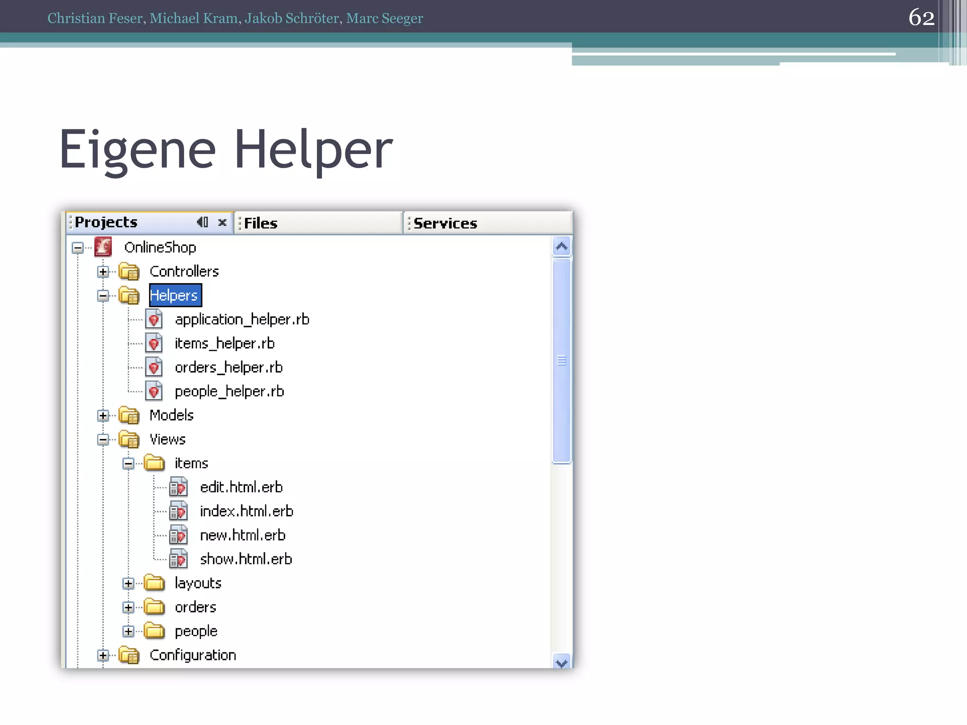967x725 pixels.
Task: Click the Views folder icon
Action: [129, 439]
